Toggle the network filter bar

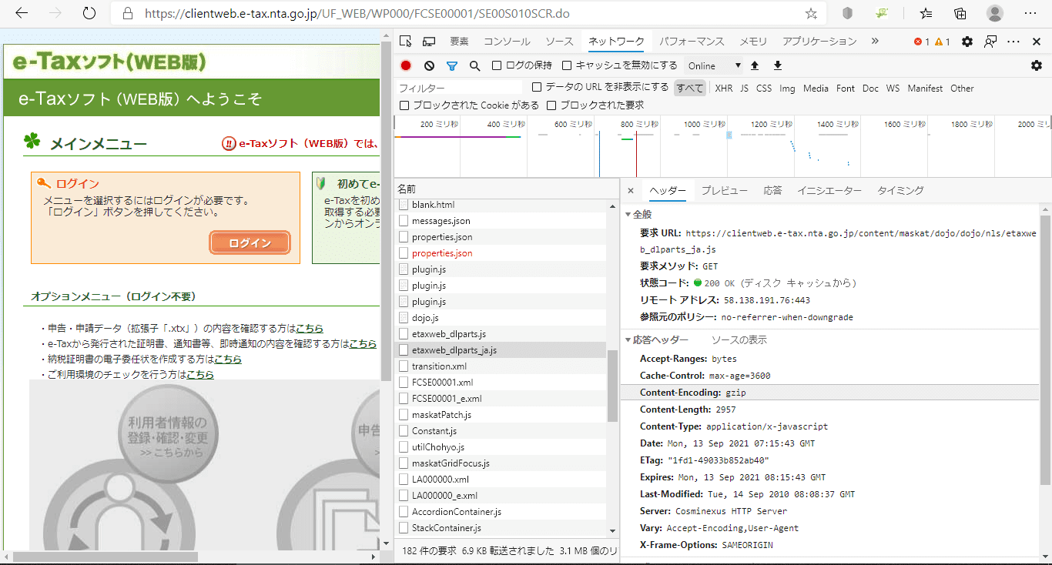pyautogui.click(x=452, y=66)
